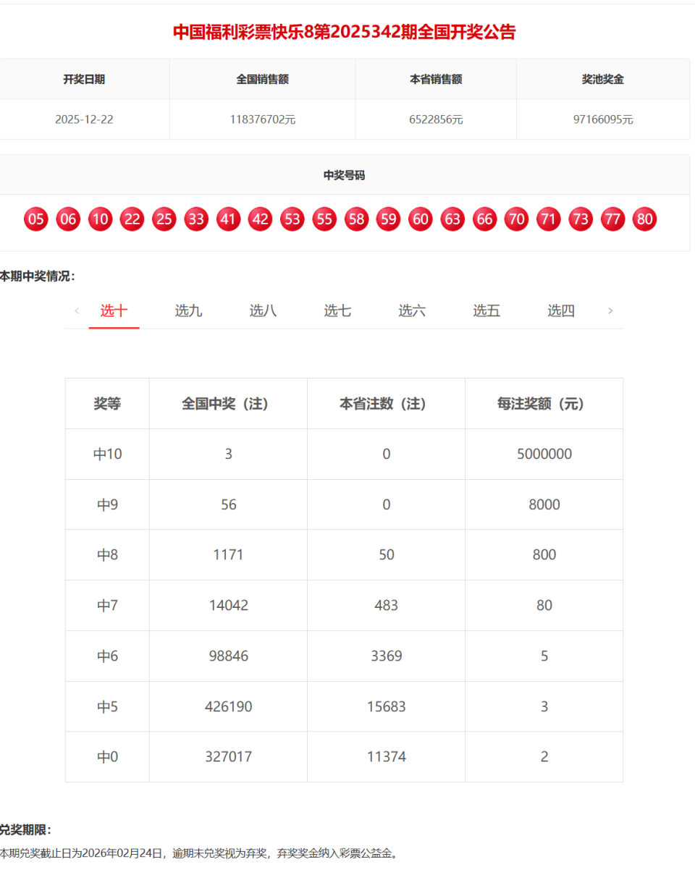
Task: Click the lottery ball numbered 73
Action: pos(581,219)
